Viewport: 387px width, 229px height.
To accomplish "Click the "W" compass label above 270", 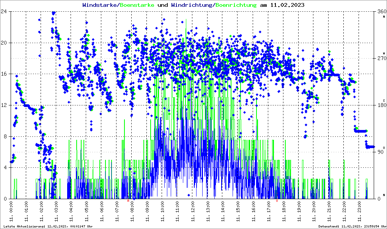I will (x=384, y=53).
